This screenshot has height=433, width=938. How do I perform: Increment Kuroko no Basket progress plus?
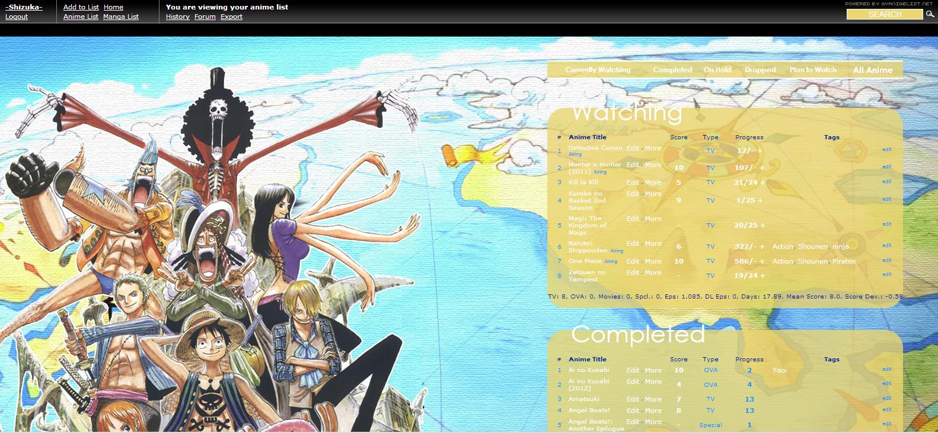[x=760, y=200]
